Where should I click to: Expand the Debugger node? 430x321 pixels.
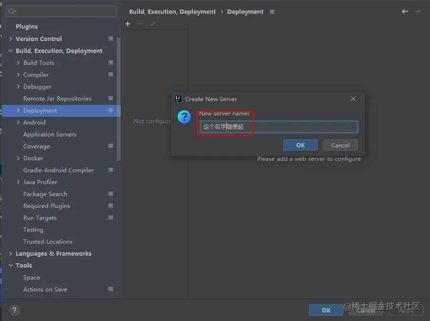(18, 86)
